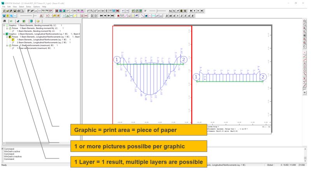Click the print preview magnifier icon
The image size is (311, 171).
(23, 11)
